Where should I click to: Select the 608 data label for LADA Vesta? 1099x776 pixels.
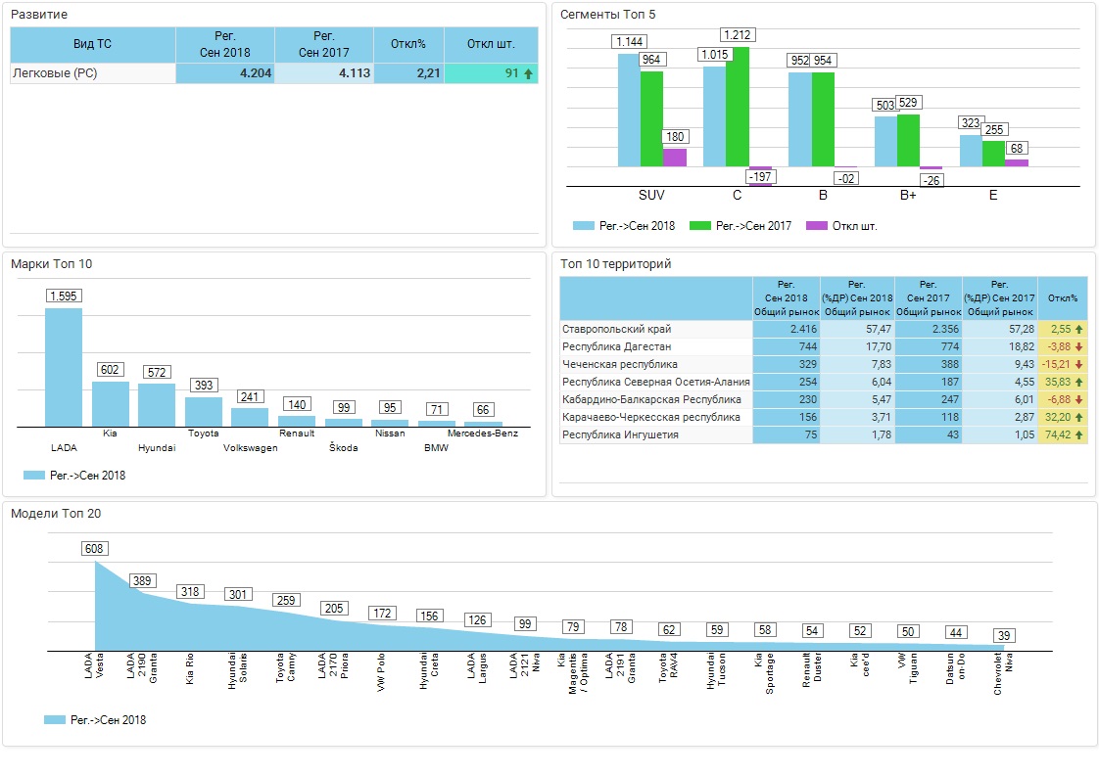pyautogui.click(x=95, y=549)
